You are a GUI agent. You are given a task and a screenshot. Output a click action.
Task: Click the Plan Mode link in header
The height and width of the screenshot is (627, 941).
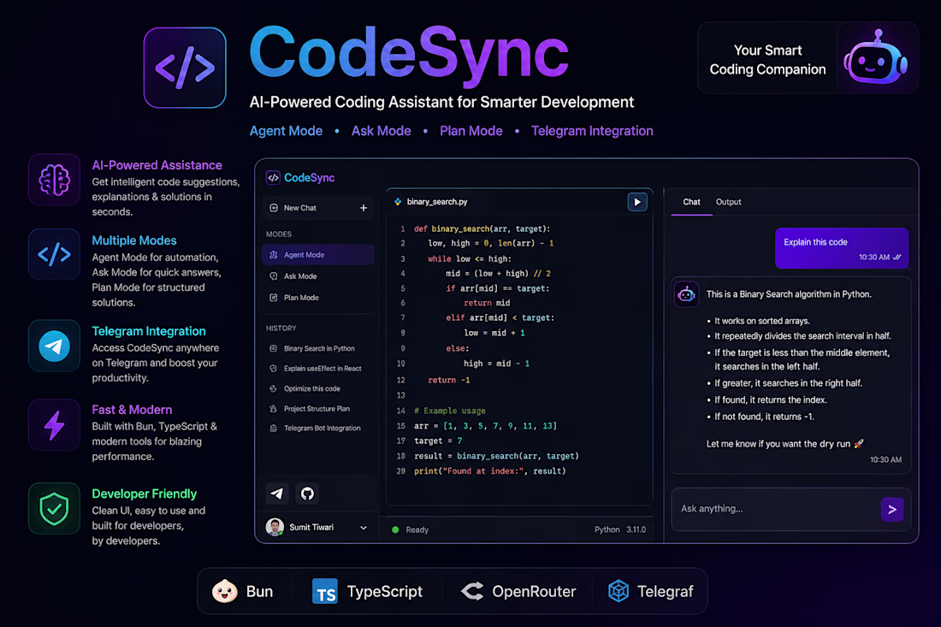tap(471, 131)
